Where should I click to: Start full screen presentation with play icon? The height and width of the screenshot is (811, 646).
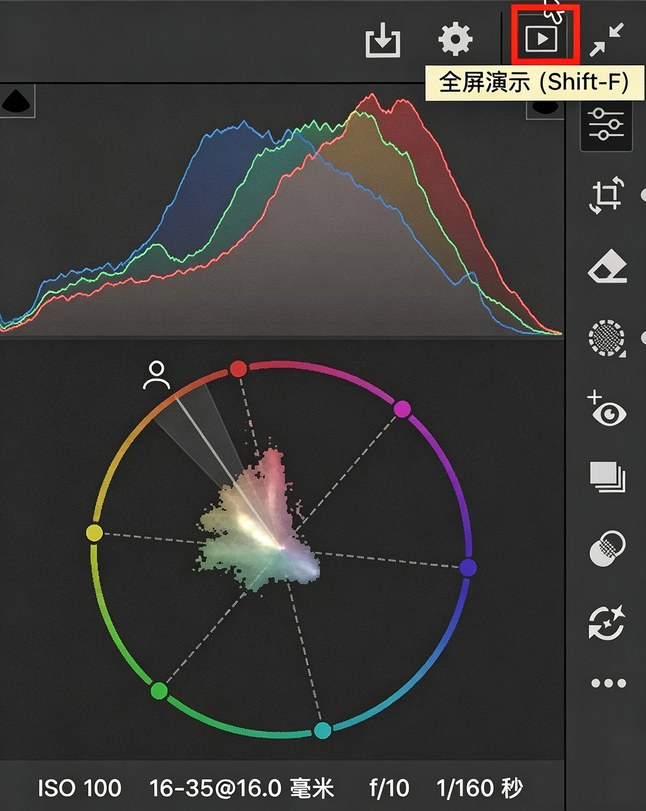tap(541, 39)
